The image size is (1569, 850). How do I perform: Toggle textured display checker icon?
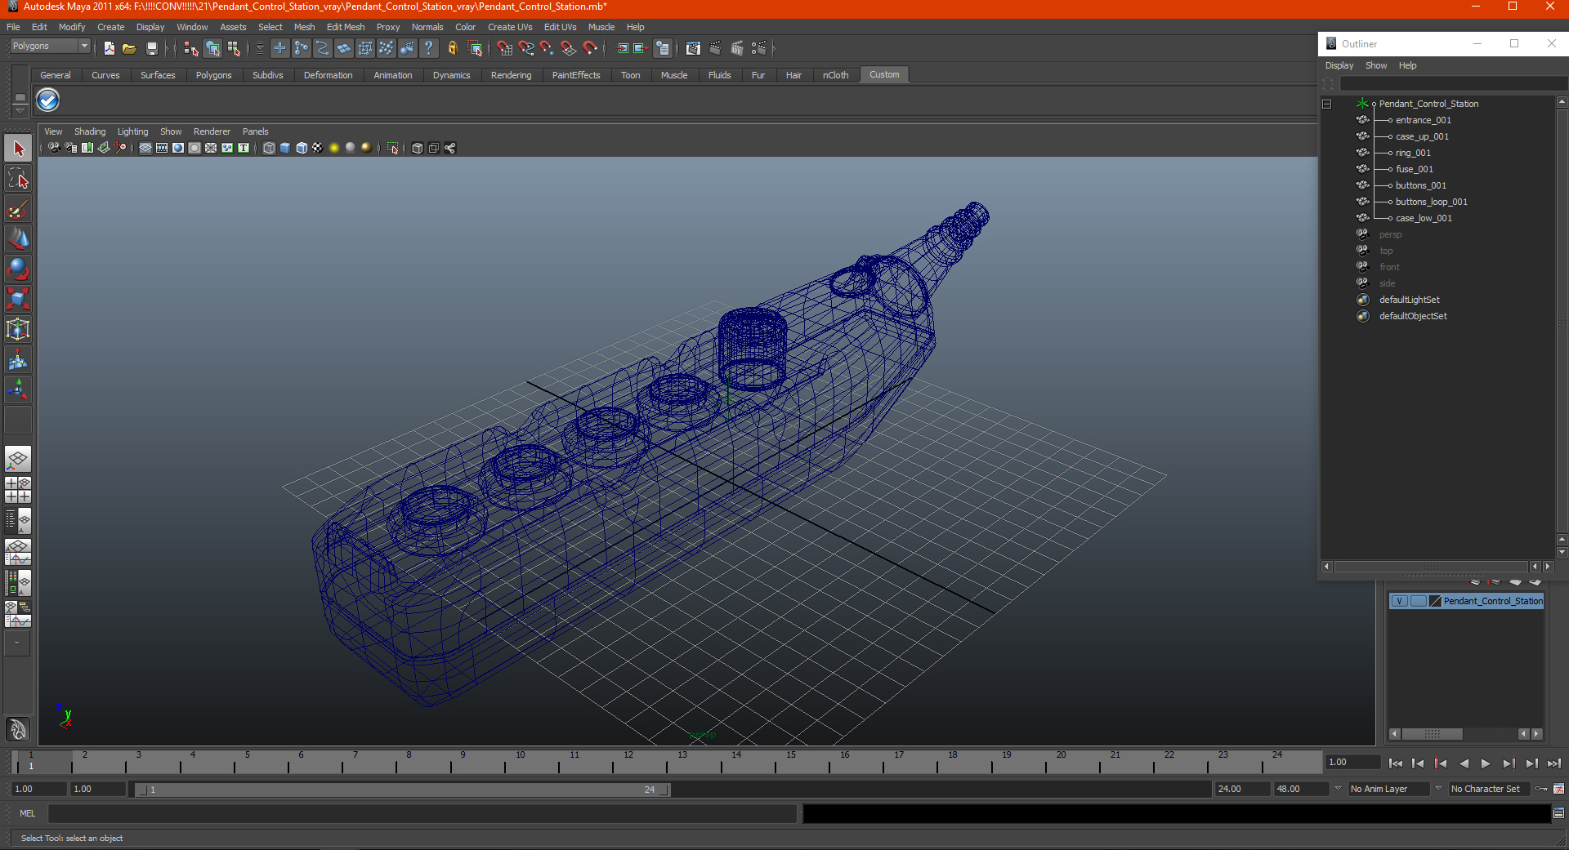tap(318, 148)
